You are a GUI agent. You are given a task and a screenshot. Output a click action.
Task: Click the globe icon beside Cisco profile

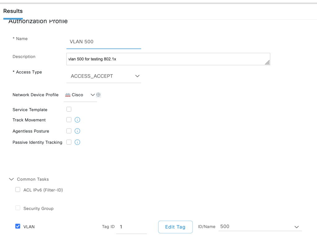98,95
